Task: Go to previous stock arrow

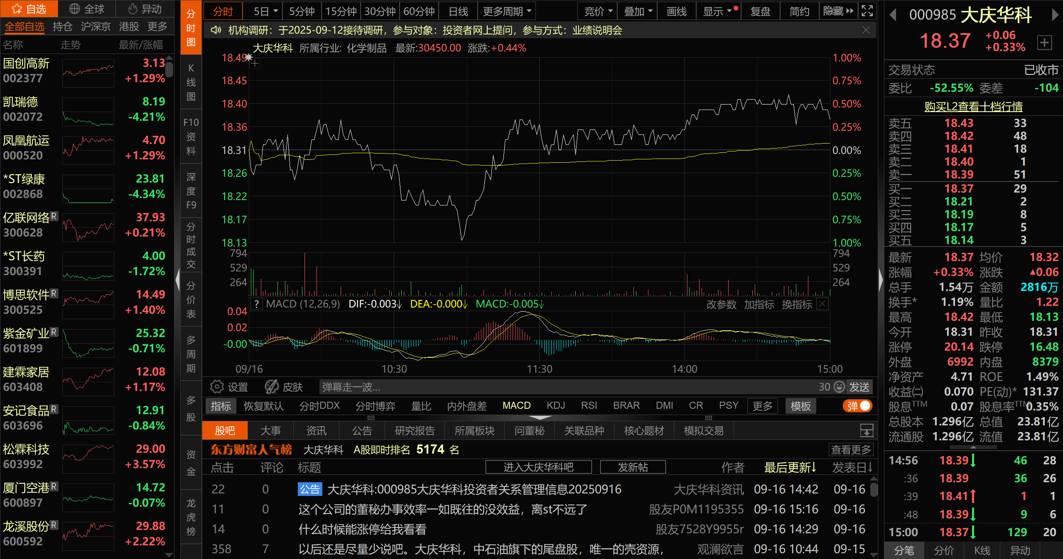Action: (893, 15)
